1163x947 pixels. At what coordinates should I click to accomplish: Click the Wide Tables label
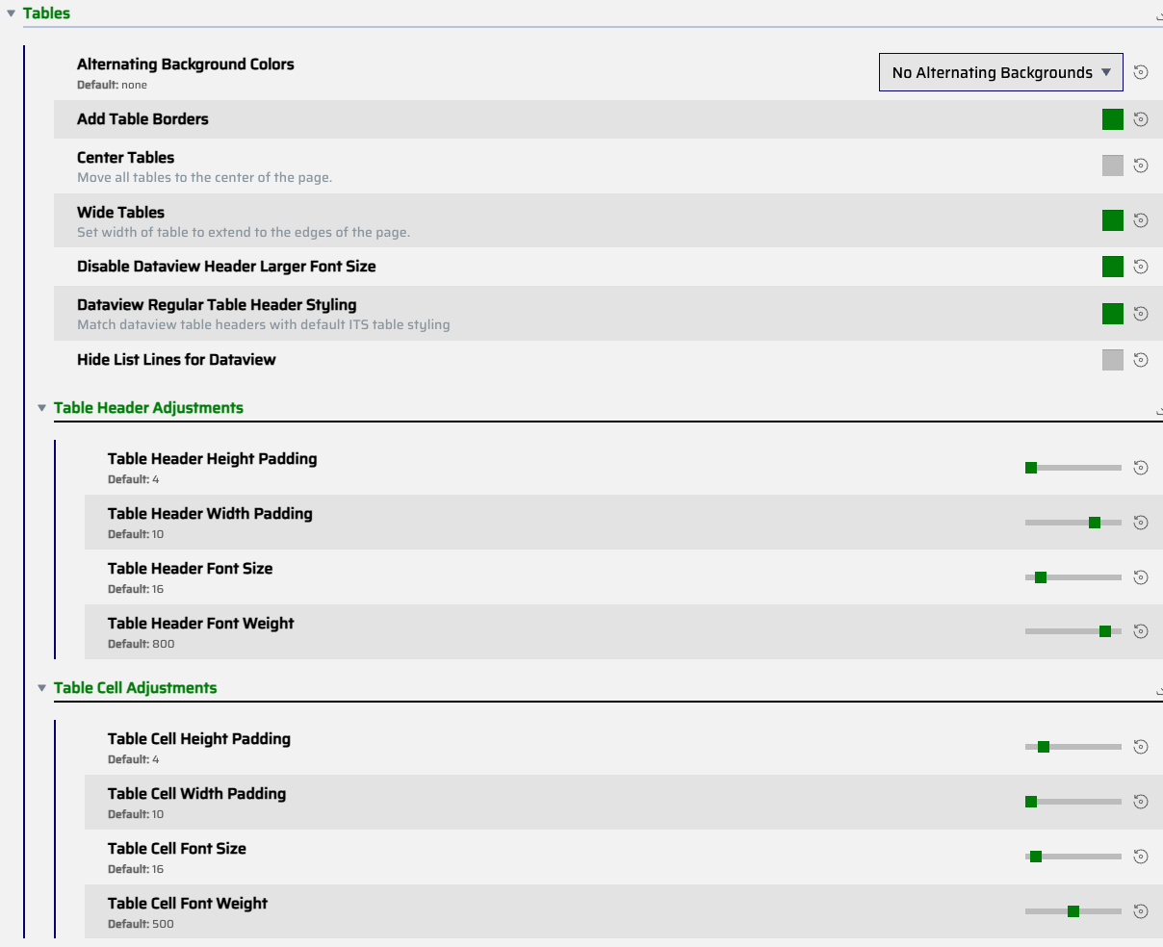click(120, 213)
